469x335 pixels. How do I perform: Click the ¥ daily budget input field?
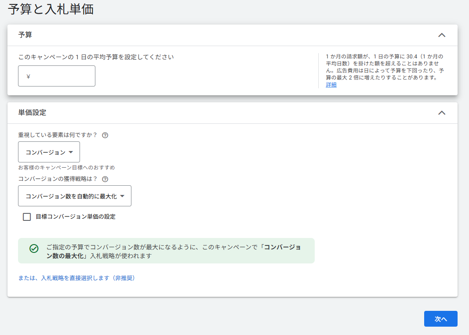(61, 76)
